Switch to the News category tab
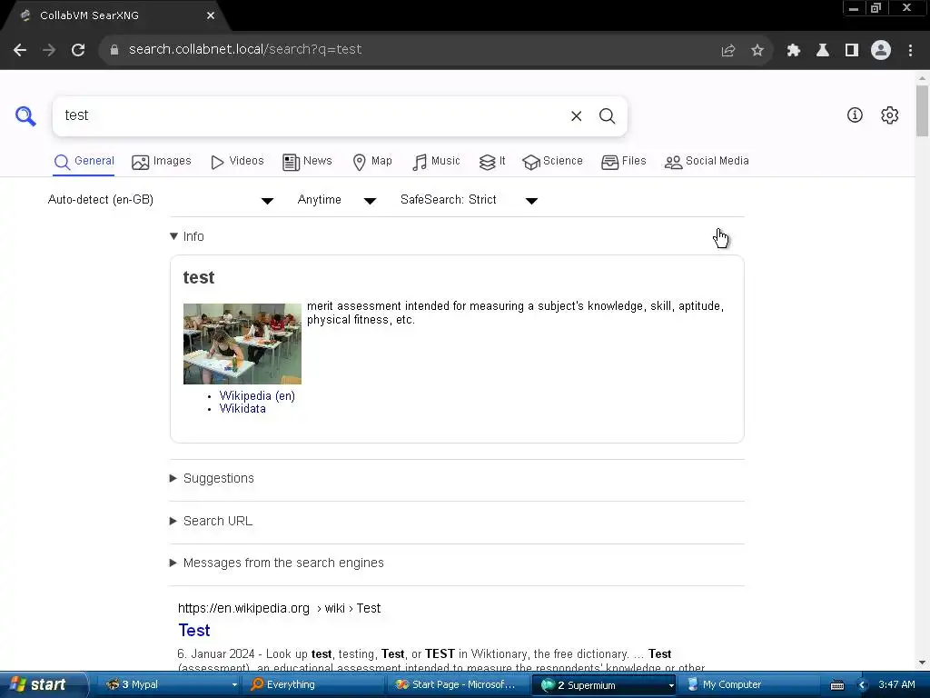Viewport: 930px width, 698px height. [307, 162]
